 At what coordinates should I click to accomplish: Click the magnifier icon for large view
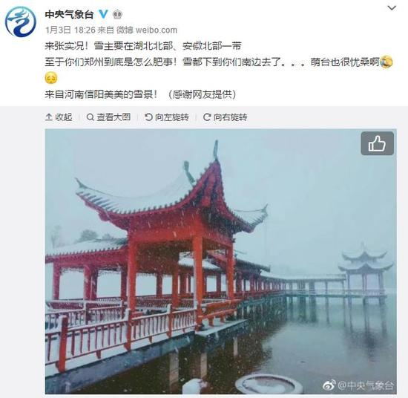(x=90, y=117)
